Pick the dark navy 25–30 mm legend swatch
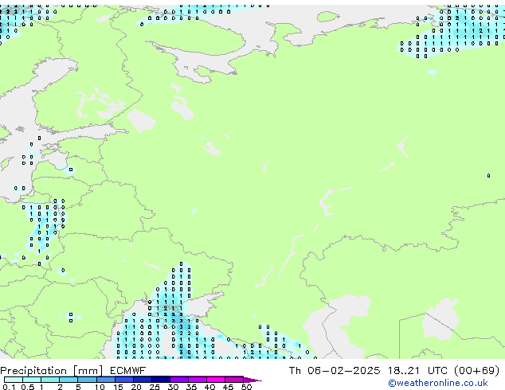 pyautogui.click(x=160, y=380)
